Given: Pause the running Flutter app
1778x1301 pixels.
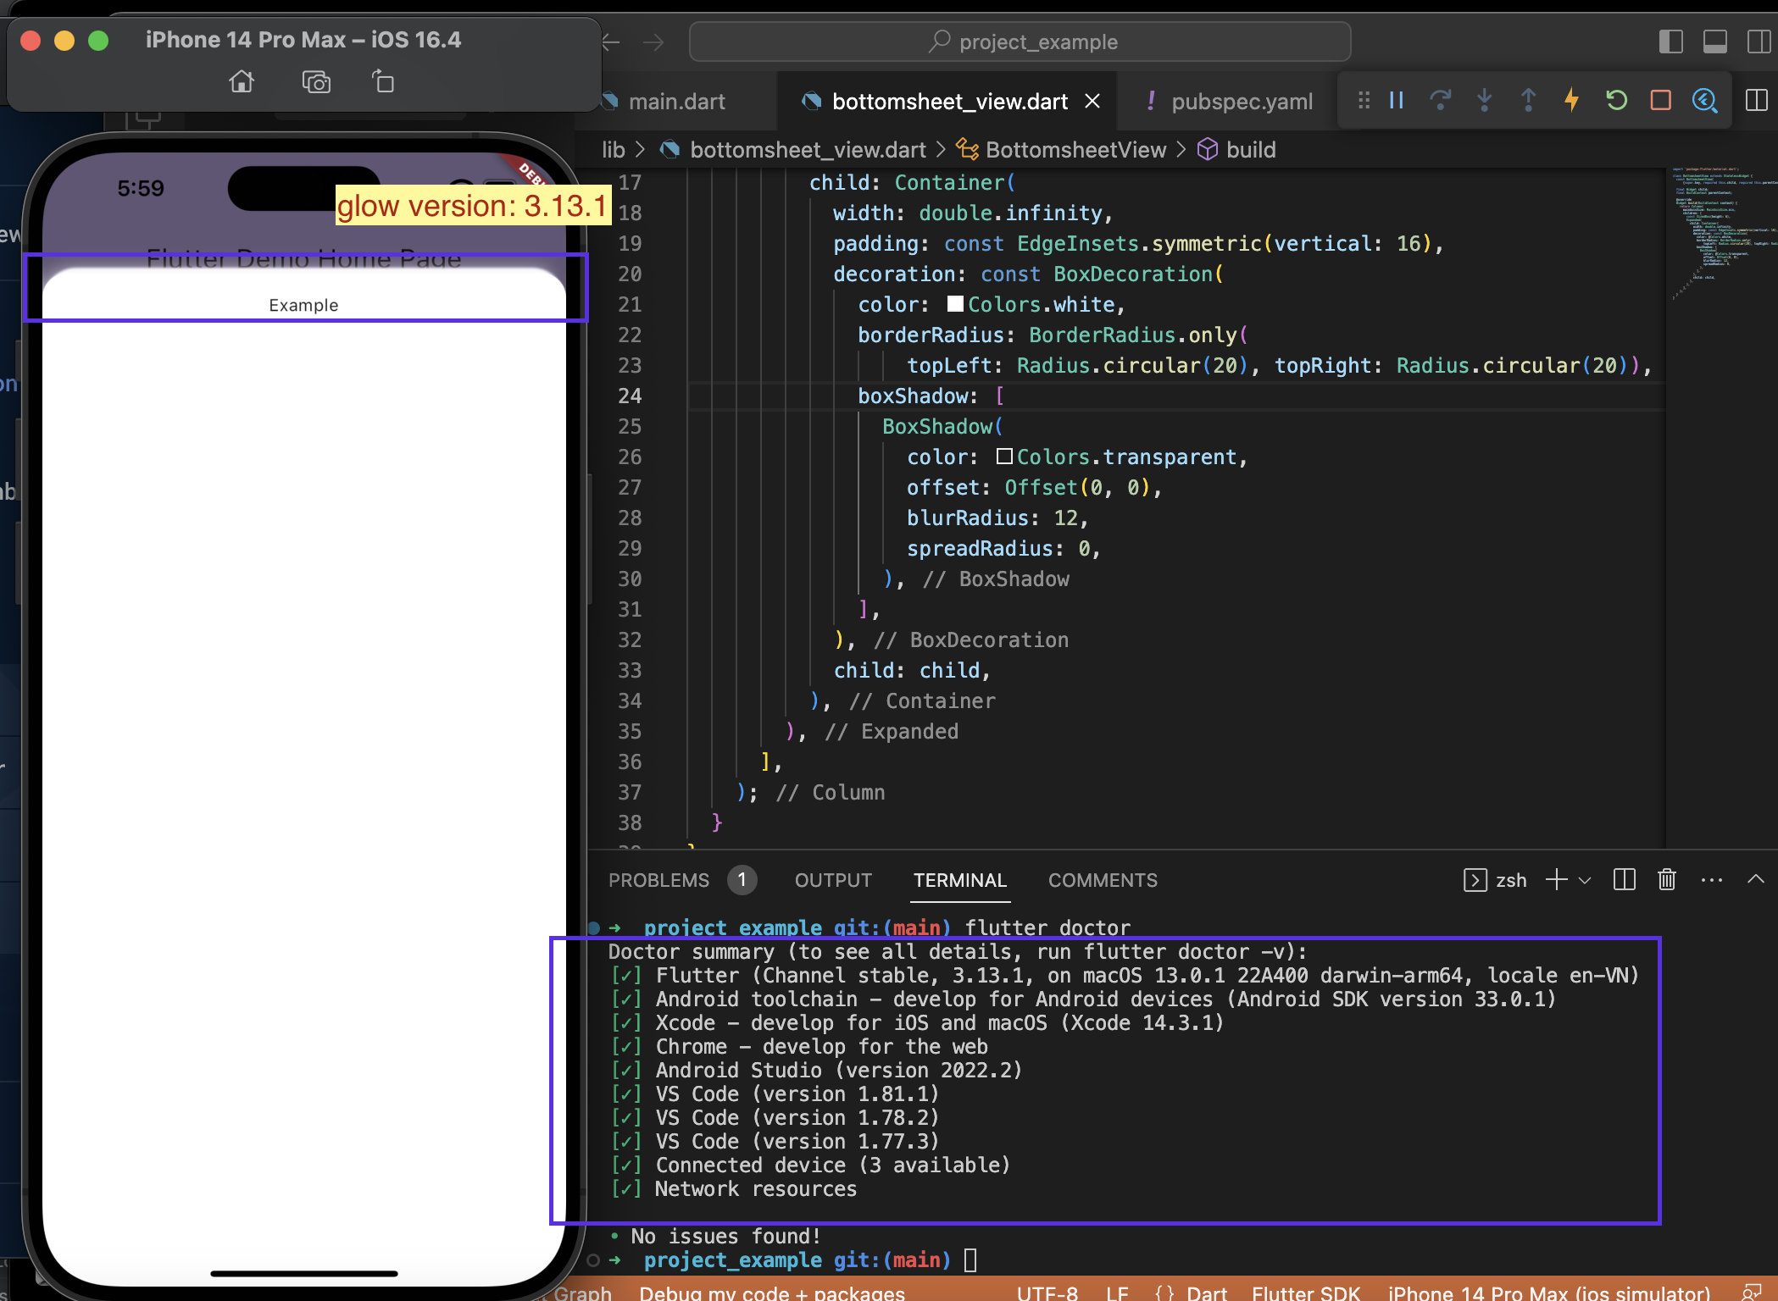Looking at the screenshot, I should (x=1395, y=101).
